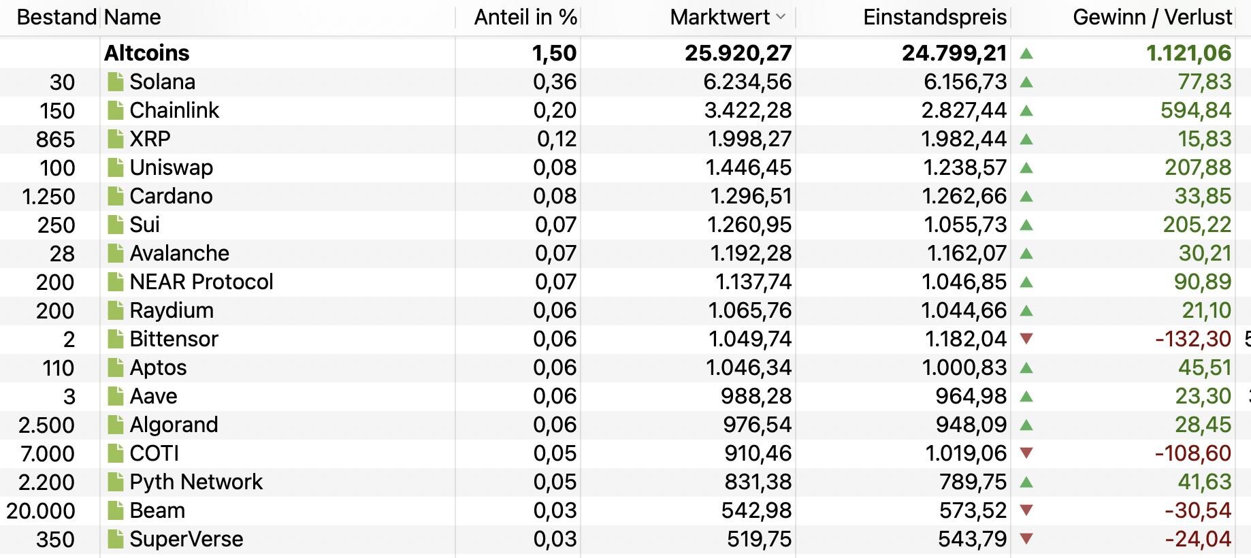Click the Bestand column header
The width and height of the screenshot is (1251, 558).
[x=56, y=17]
